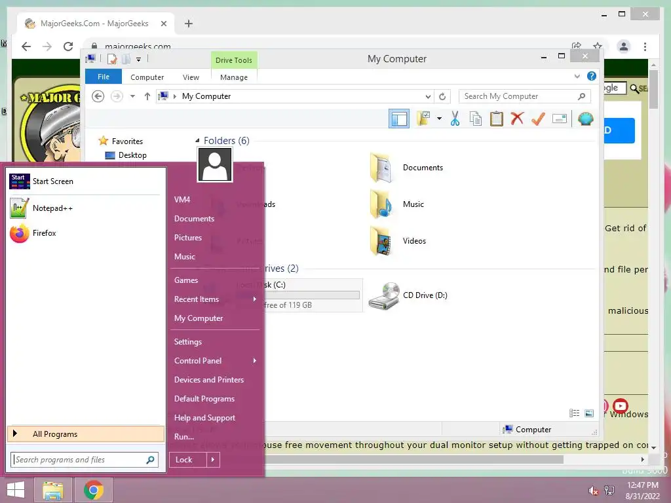Open Start Screen from start menu
671x503 pixels.
(x=85, y=181)
